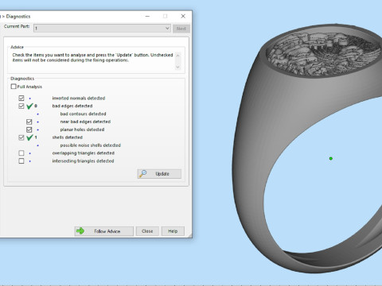Click the 'intersecting triangles detected' text
The image size is (382, 286).
(x=83, y=161)
